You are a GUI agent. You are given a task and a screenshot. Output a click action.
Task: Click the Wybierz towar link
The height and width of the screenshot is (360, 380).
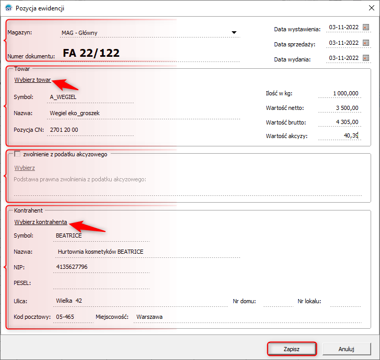[x=32, y=80]
